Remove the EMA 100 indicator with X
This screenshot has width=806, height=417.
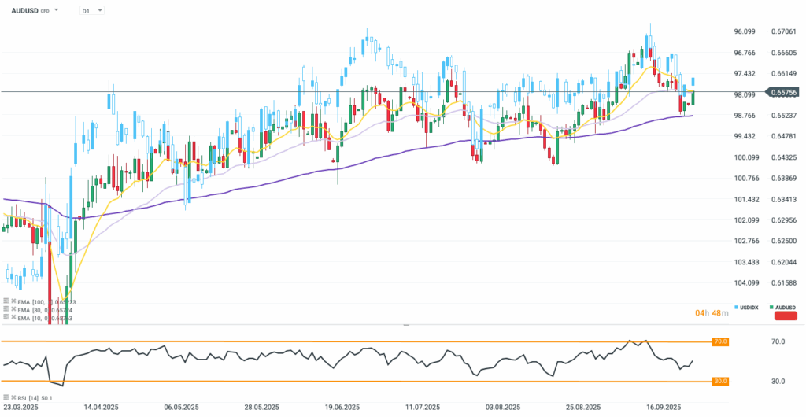pyautogui.click(x=13, y=301)
